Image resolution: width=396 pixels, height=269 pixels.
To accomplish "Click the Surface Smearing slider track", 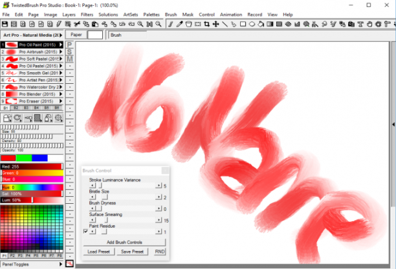I will tap(126, 220).
